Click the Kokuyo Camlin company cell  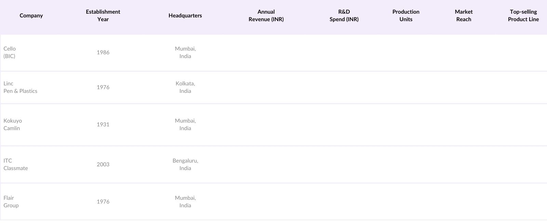pos(13,125)
